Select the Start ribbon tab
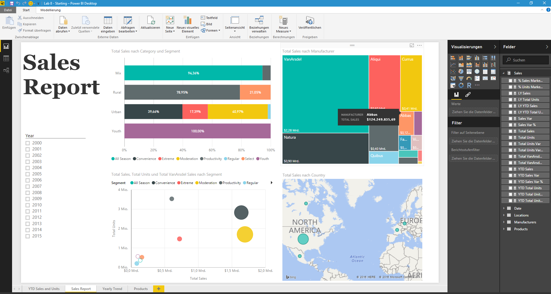Image resolution: width=551 pixels, height=294 pixels. pos(26,10)
